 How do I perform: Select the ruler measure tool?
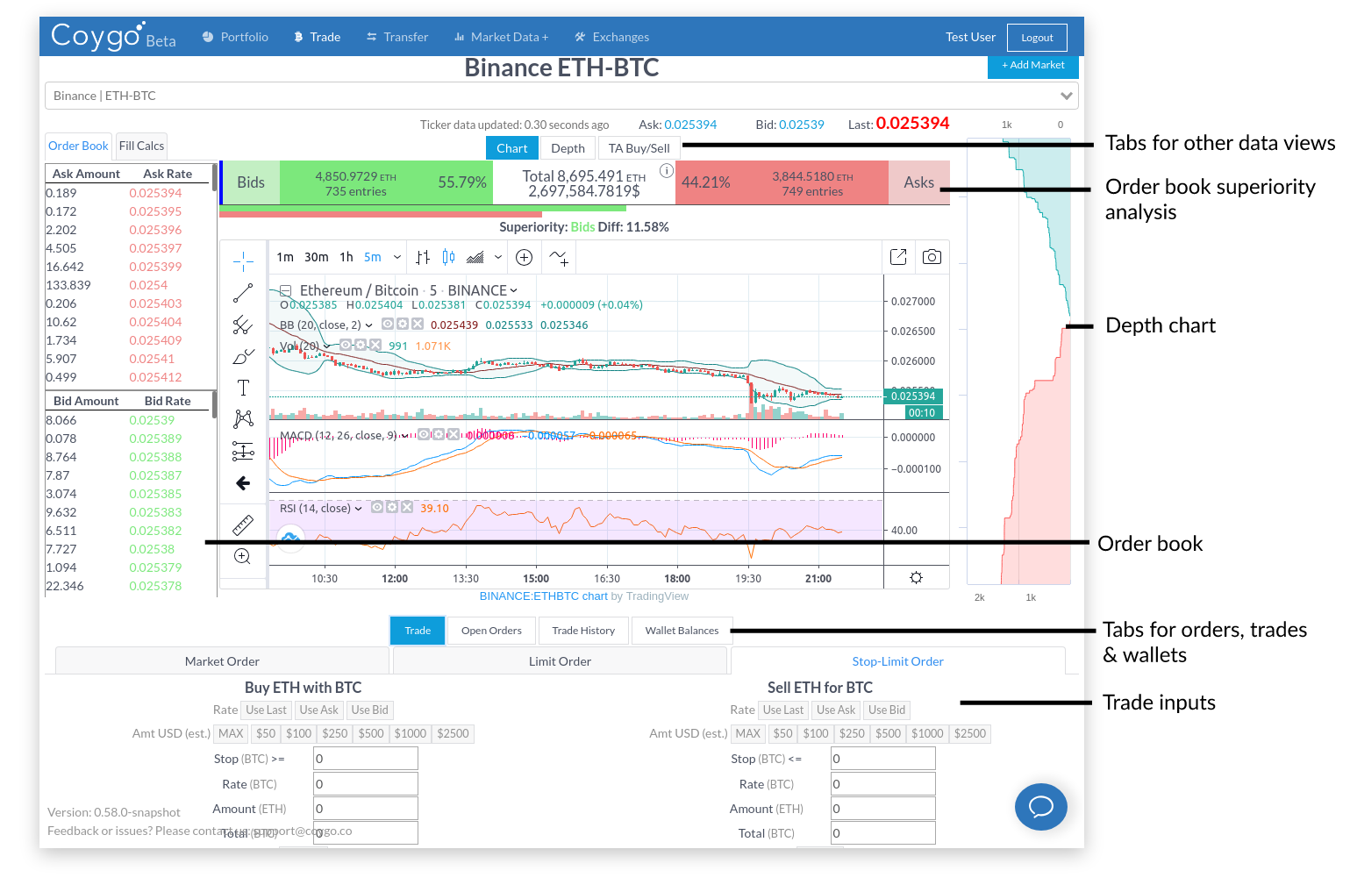click(243, 524)
